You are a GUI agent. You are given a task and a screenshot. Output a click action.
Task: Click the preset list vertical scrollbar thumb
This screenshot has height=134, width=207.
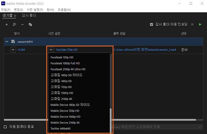click(x=111, y=121)
